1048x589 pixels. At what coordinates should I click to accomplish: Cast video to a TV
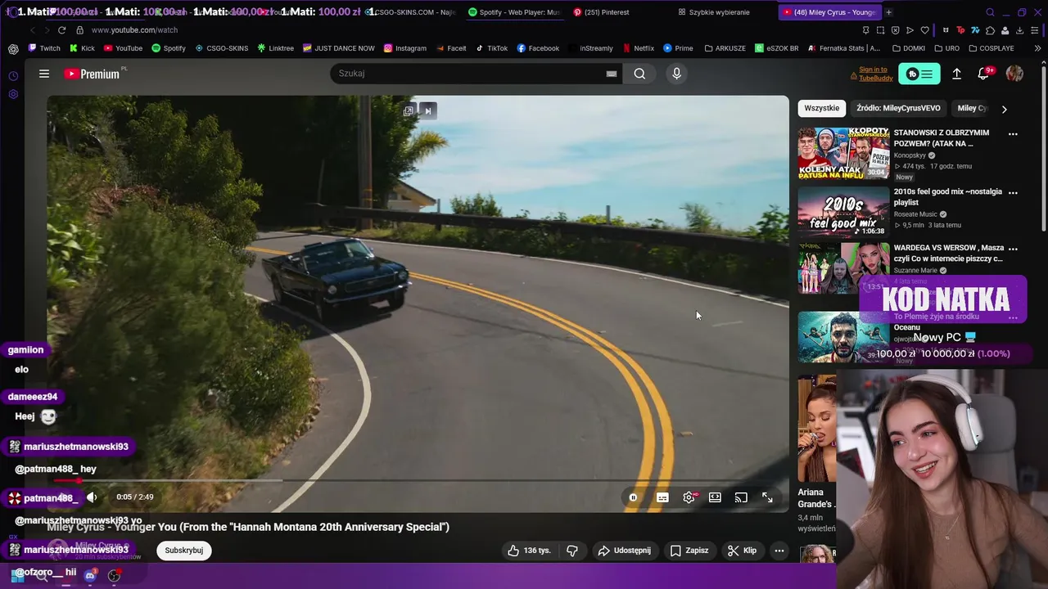[741, 497]
